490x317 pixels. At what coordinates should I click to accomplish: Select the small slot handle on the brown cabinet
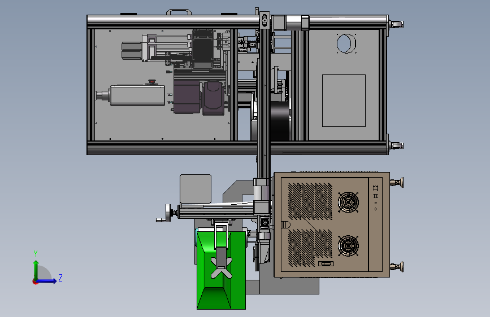click(x=326, y=264)
